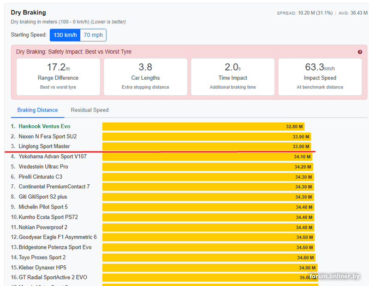Click the Kleber Dynaxer HP5 34.90 M bar
The height and width of the screenshot is (286, 369).
coord(209,268)
